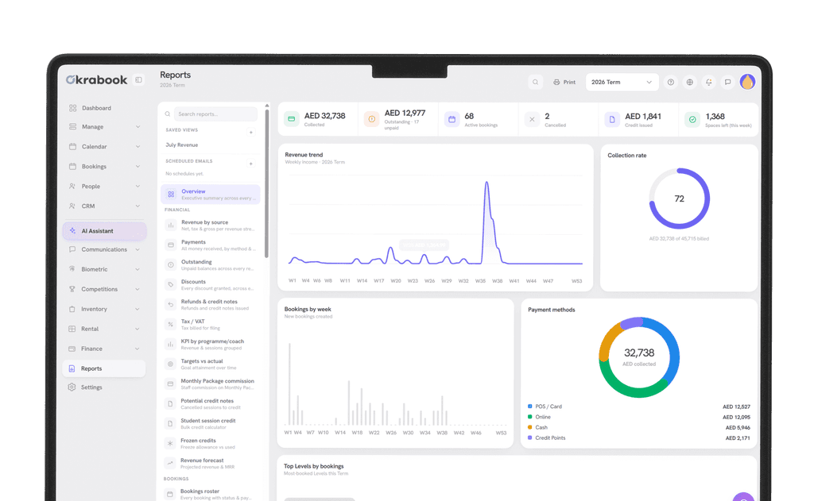This screenshot has height=501, width=814.
Task: Click the Outstanding AED 12,977 warning icon
Action: point(372,119)
